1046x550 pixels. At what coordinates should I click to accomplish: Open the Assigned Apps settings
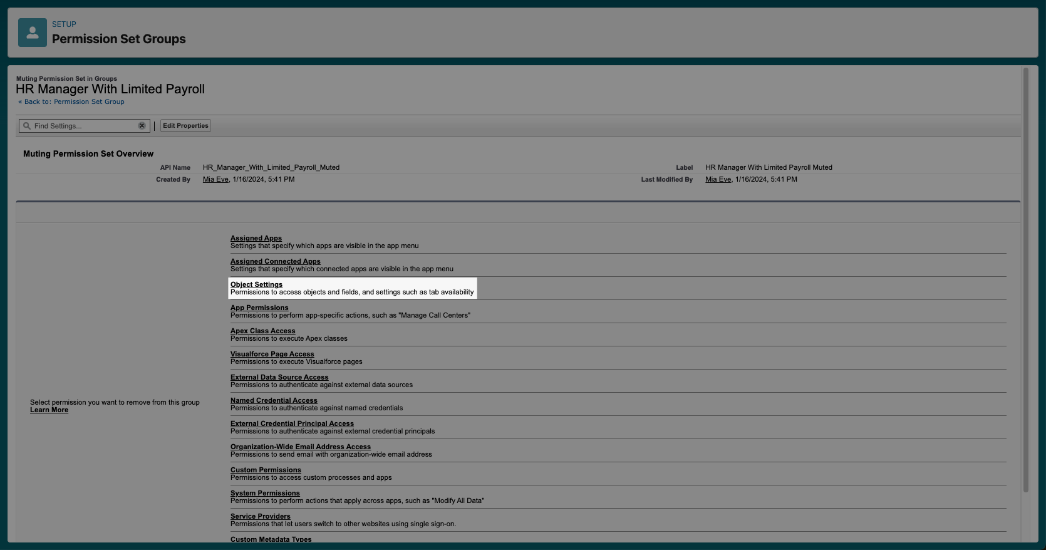click(x=256, y=238)
